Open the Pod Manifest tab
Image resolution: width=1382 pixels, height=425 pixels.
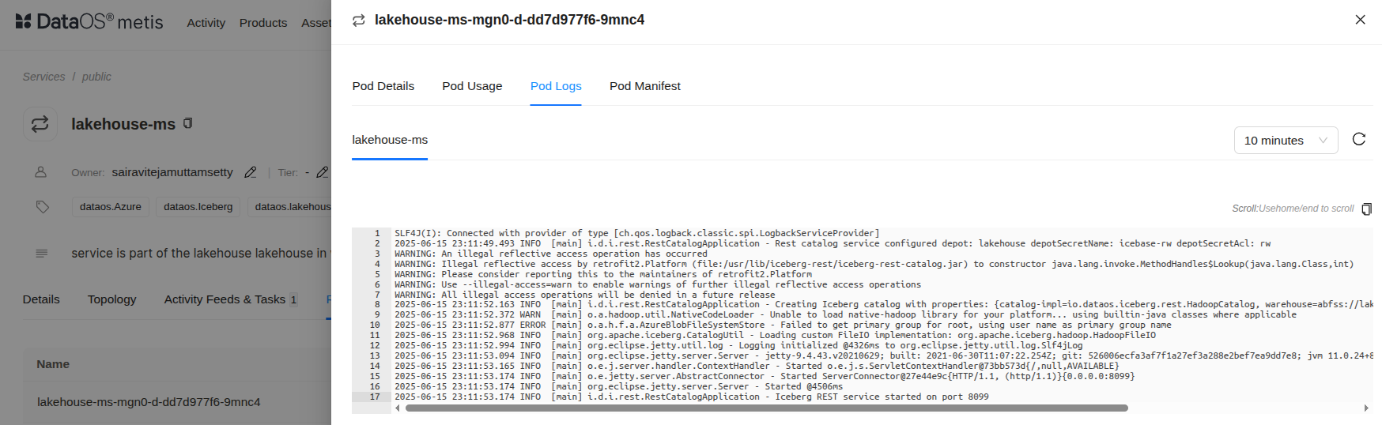(x=644, y=86)
